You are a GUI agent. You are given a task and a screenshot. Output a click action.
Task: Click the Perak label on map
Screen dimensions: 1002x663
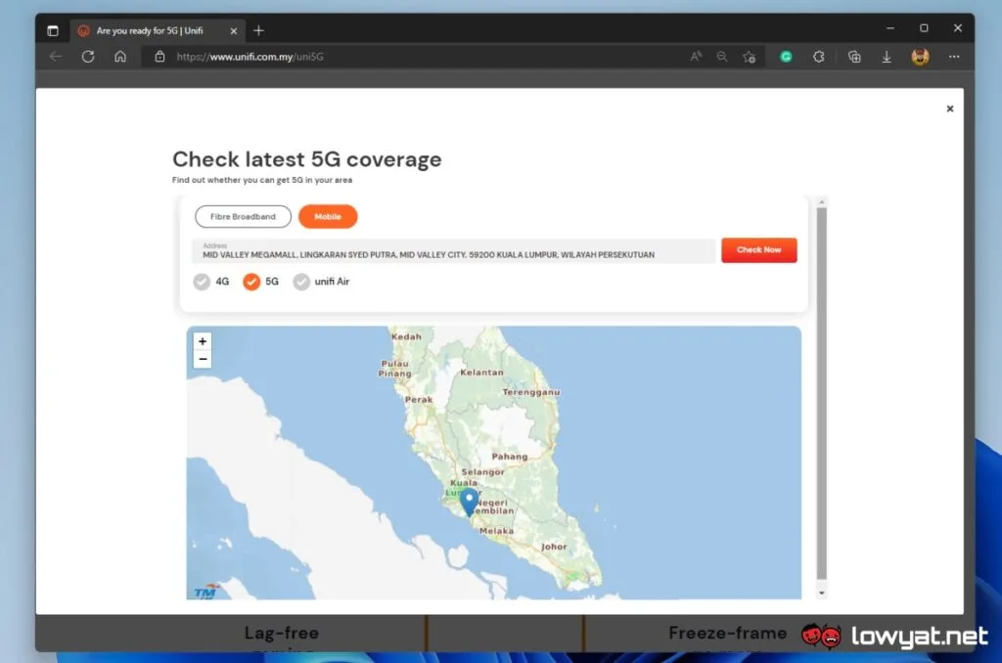(419, 399)
